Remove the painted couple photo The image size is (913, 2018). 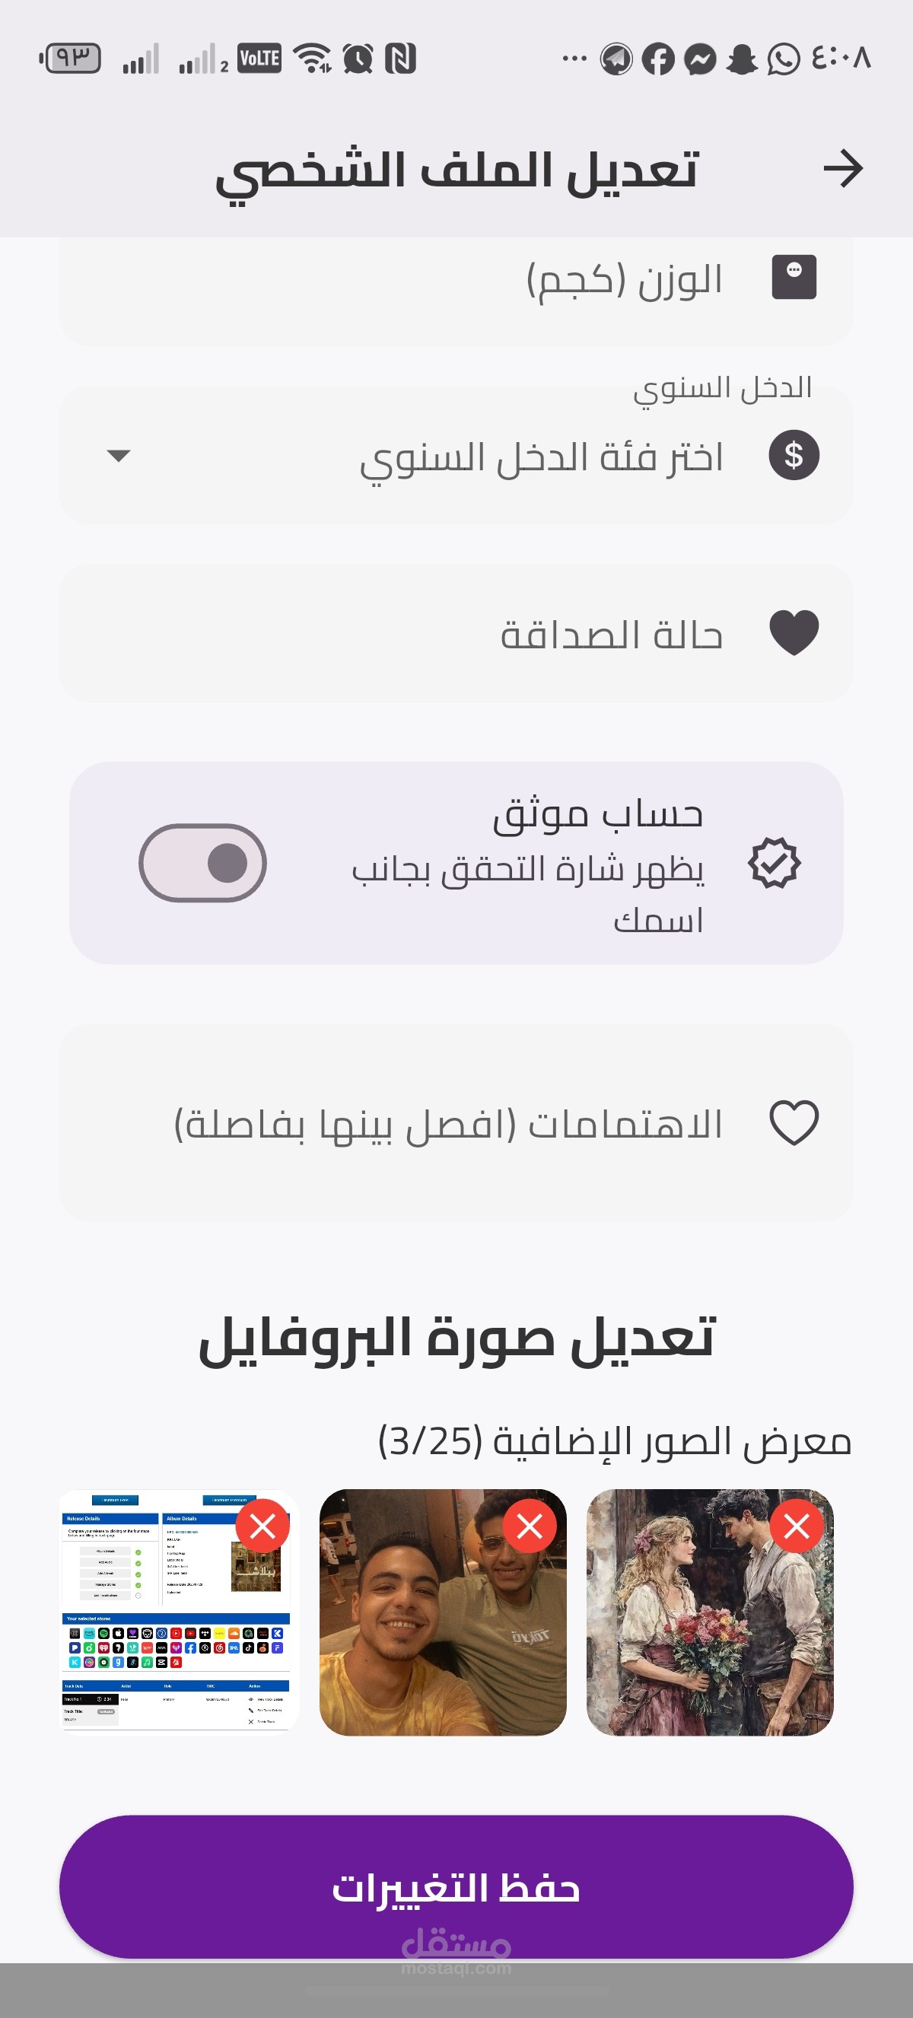click(797, 1526)
